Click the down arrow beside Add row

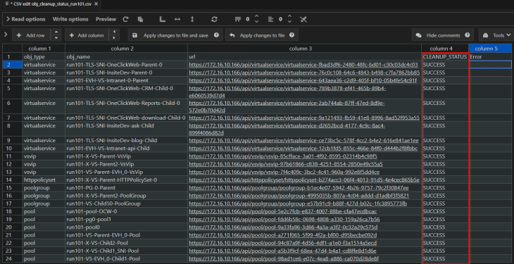(x=56, y=38)
